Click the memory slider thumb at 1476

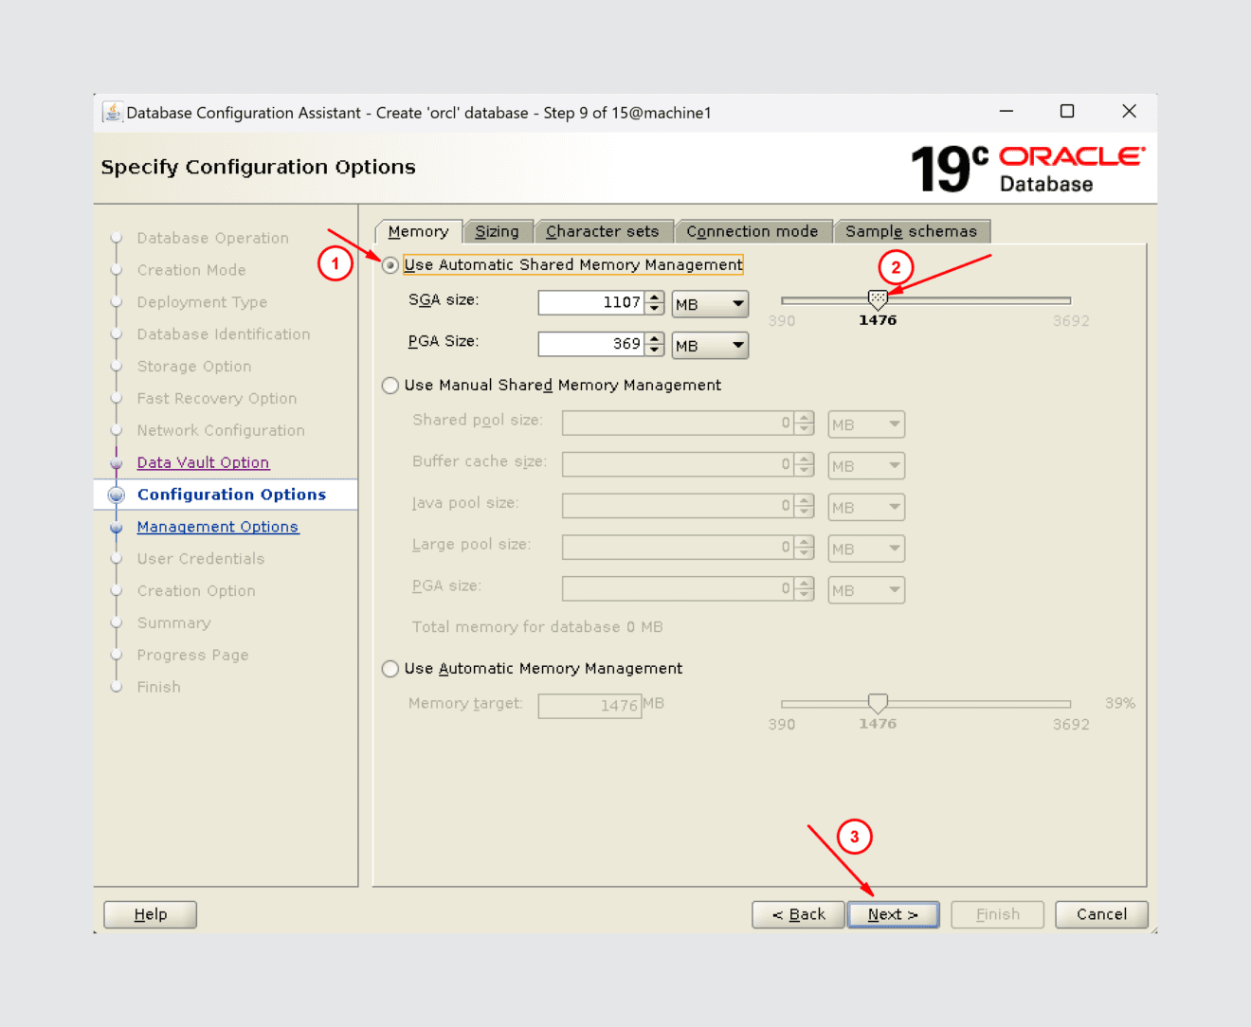(x=878, y=298)
